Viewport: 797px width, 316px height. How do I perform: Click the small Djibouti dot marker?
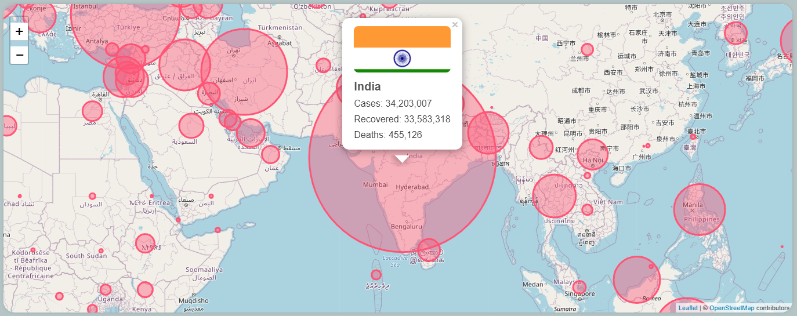point(178,220)
